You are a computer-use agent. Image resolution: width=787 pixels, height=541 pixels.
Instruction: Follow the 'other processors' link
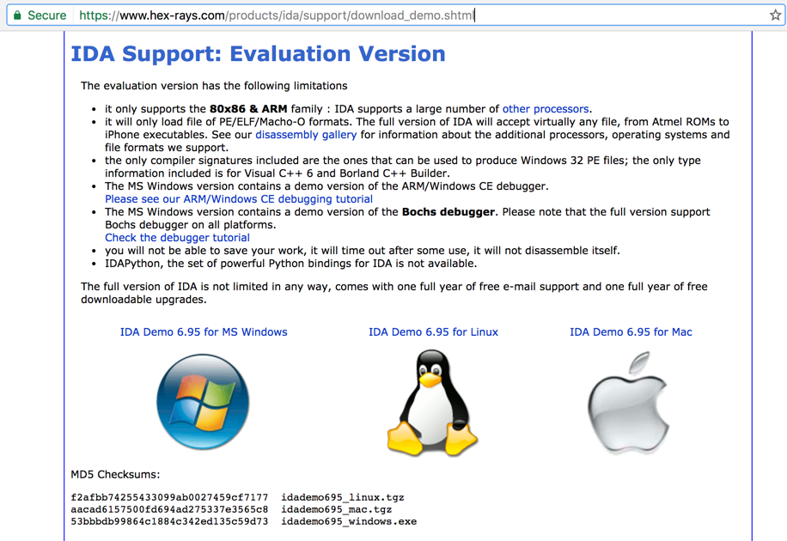[x=546, y=109]
